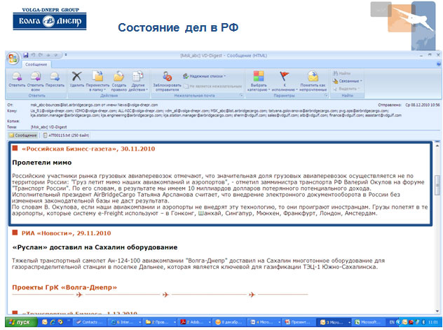The image size is (443, 330).
Task: Create a rule via Создать правило
Action: tap(118, 81)
